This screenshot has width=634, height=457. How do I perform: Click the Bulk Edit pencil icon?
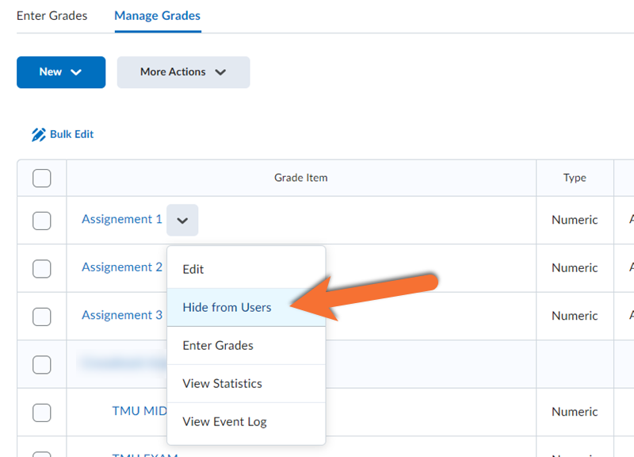point(38,134)
